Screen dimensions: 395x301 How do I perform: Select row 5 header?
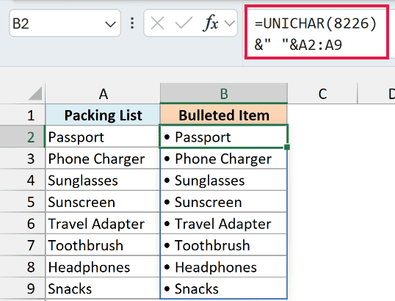click(23, 202)
